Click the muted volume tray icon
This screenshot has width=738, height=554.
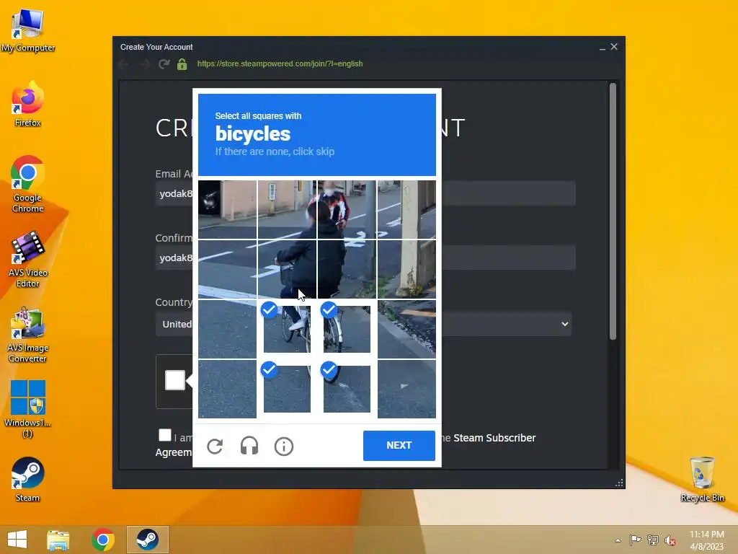670,540
